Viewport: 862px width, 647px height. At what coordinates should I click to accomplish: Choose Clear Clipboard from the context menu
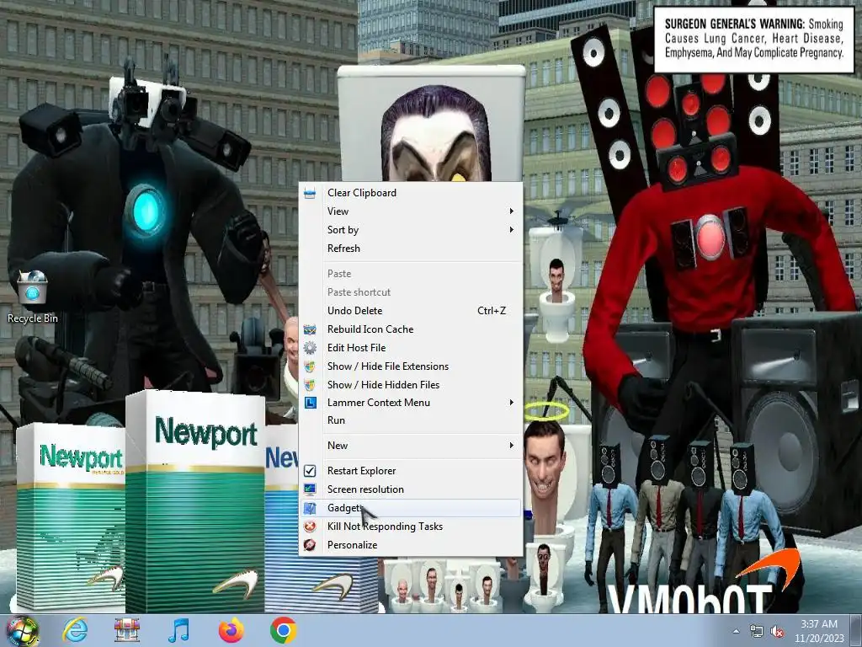411,193
